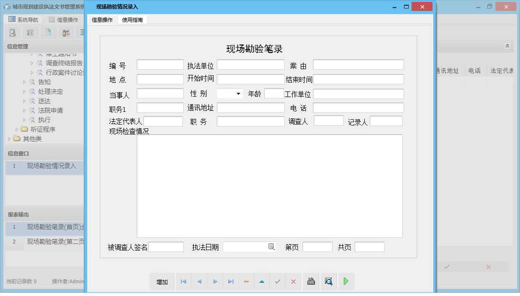
Task: Run the report with the green play icon
Action: tap(346, 281)
